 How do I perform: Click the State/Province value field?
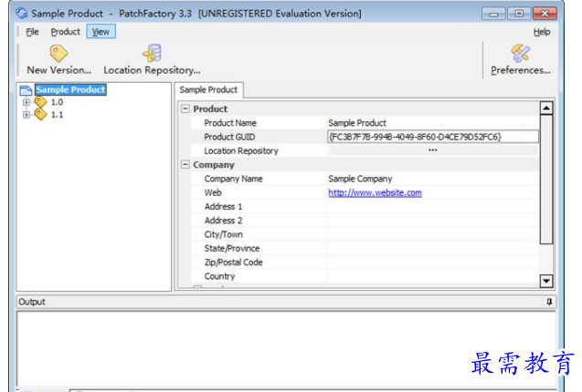(x=433, y=249)
